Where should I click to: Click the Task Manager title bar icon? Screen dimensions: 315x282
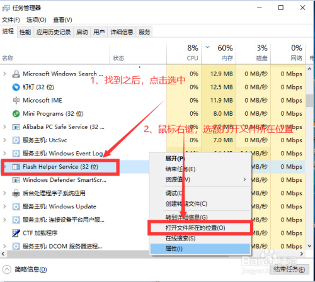[6, 8]
